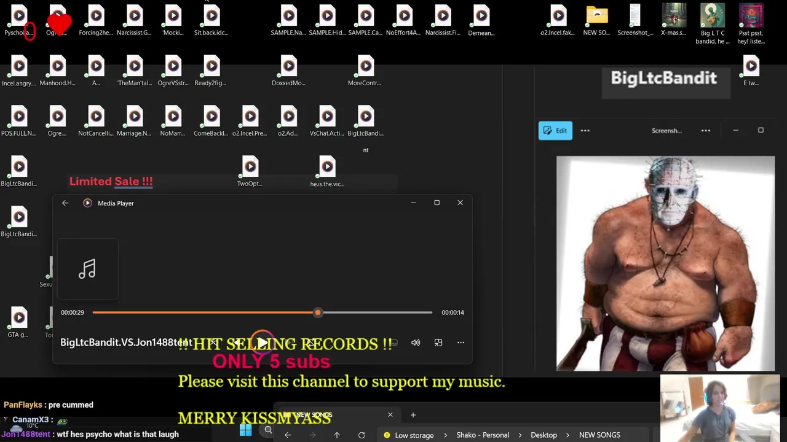The image size is (787, 442).
Task: Open the Screenshot_ image file on desktop
Action: (635, 21)
